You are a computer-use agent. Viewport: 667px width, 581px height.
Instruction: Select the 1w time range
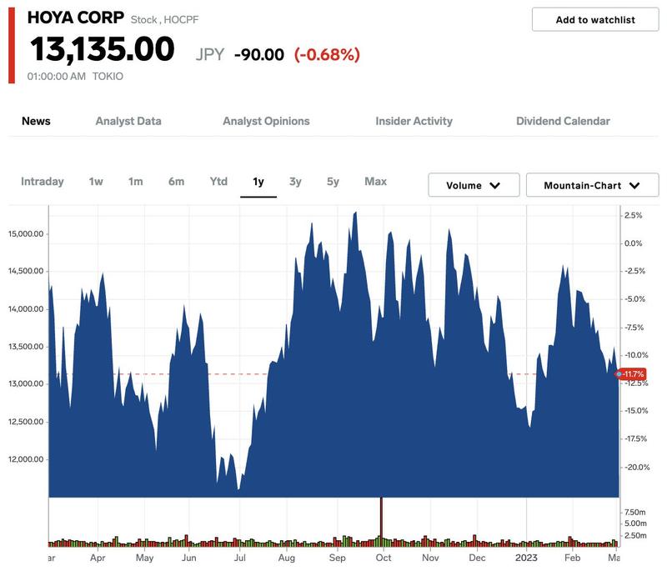tap(96, 182)
